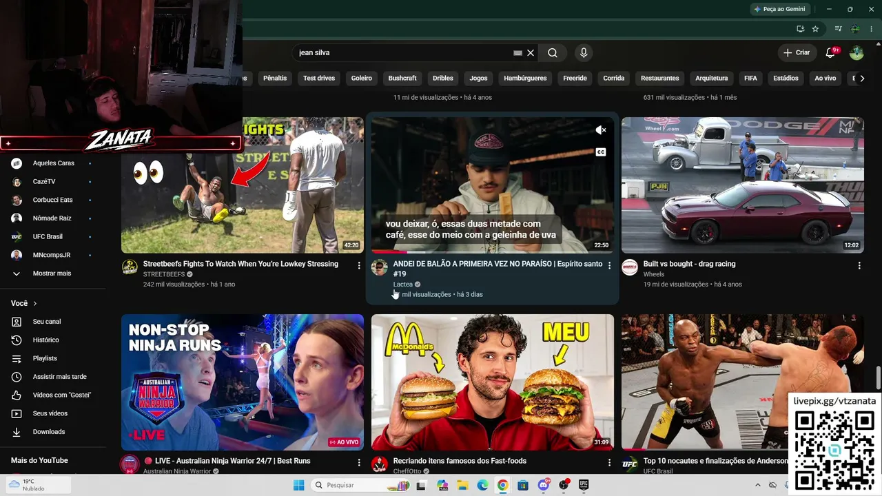Open more options for ANDEI DE BALÃO video
This screenshot has height=496, width=882.
609,265
